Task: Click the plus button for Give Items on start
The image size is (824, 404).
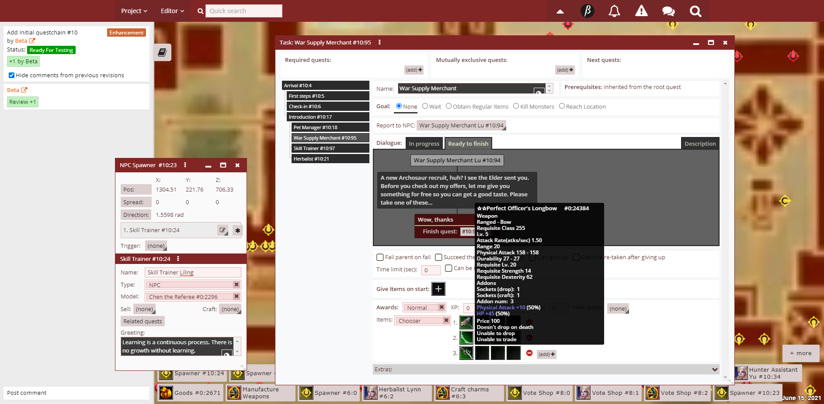Action: (438, 289)
